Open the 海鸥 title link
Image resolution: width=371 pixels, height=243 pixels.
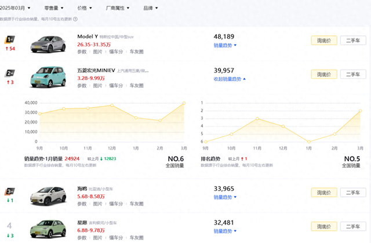82,188
